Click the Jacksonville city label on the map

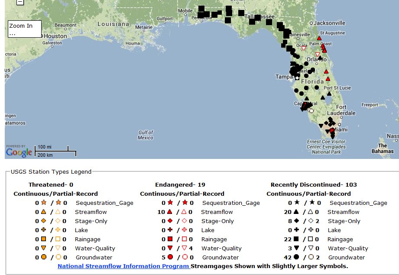click(330, 23)
